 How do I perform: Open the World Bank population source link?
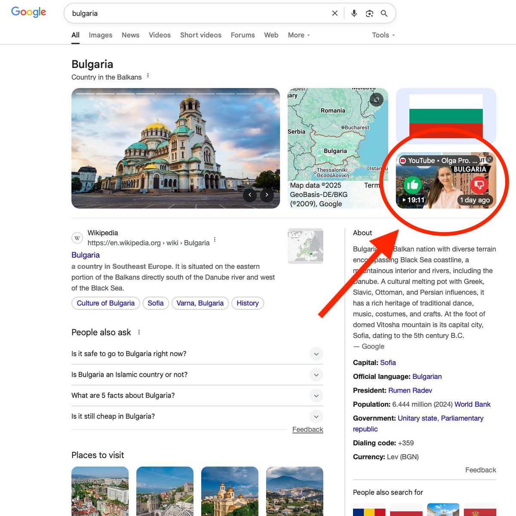point(473,404)
